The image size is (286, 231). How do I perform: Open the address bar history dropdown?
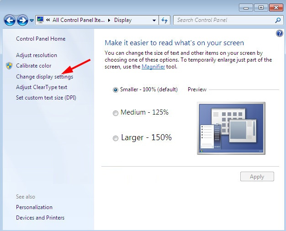pyautogui.click(x=154, y=20)
